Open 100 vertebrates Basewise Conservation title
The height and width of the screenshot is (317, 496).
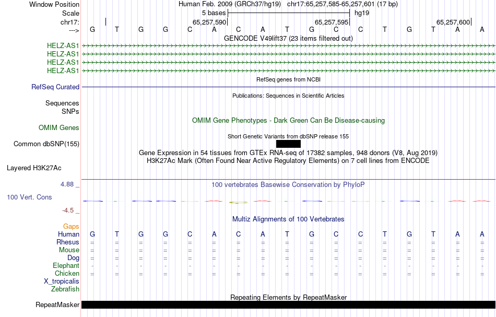(288, 184)
